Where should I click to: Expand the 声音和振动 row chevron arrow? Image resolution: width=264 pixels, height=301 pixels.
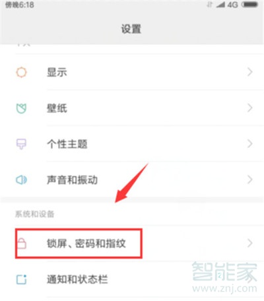click(x=249, y=180)
